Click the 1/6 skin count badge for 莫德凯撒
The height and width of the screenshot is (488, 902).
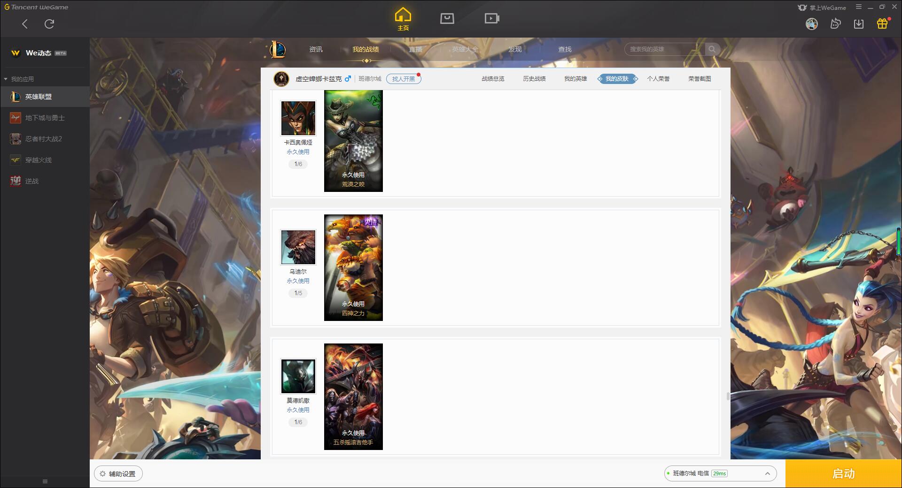298,422
